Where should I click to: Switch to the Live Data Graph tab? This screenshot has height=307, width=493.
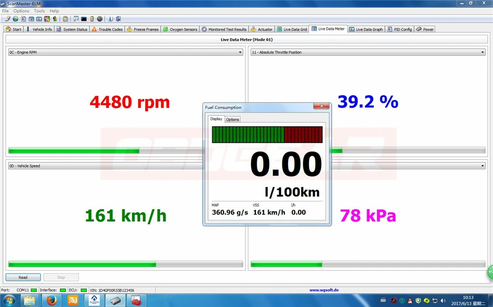366,29
